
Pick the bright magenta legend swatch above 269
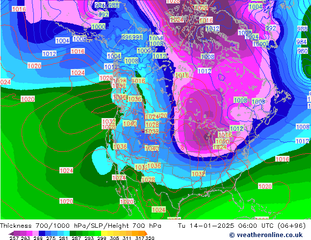[x=29, y=233]
